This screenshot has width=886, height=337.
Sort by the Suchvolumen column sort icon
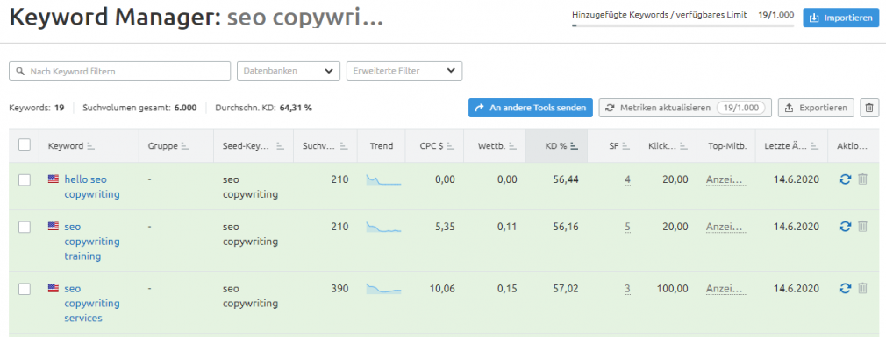[x=344, y=146]
